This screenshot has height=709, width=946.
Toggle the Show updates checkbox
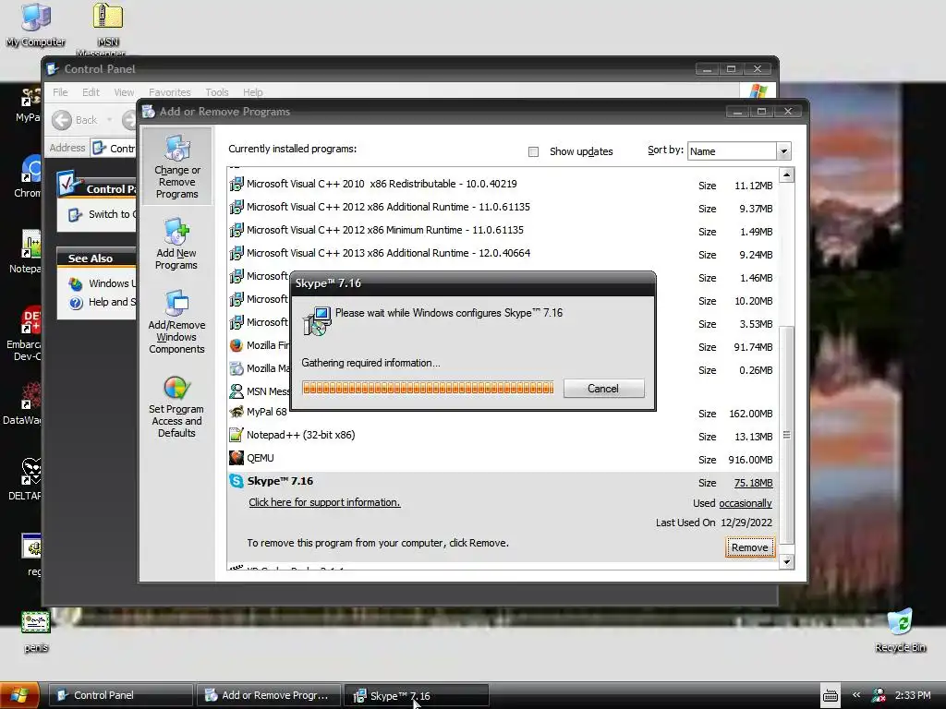[x=533, y=151]
